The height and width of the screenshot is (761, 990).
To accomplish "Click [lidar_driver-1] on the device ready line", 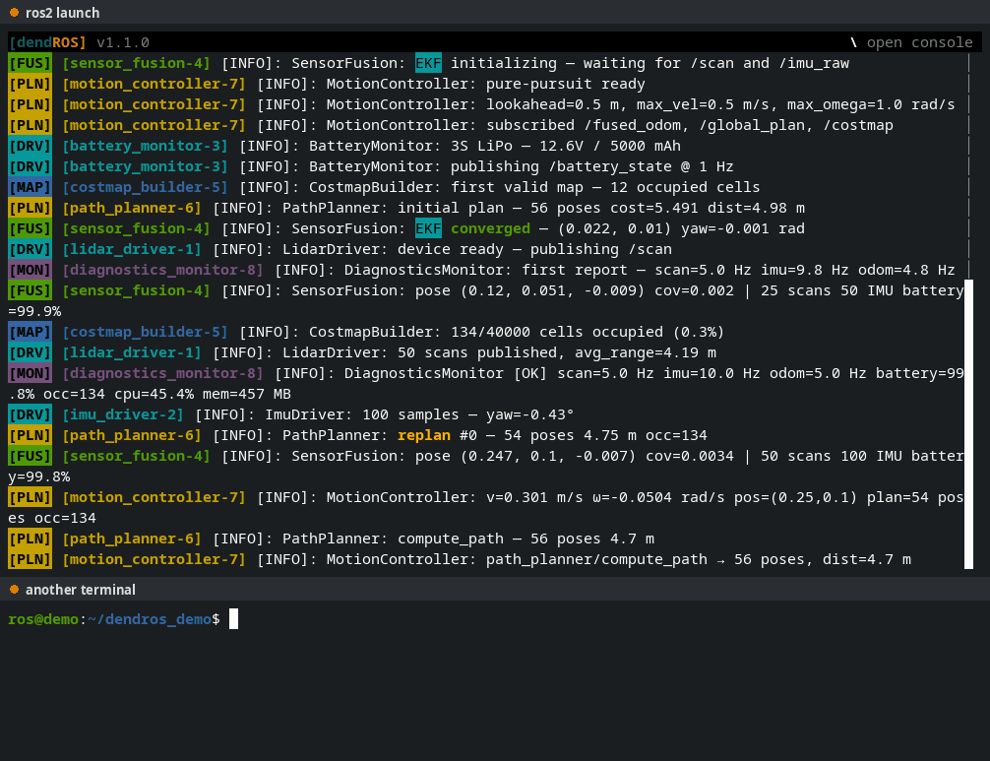I will click(x=132, y=249).
